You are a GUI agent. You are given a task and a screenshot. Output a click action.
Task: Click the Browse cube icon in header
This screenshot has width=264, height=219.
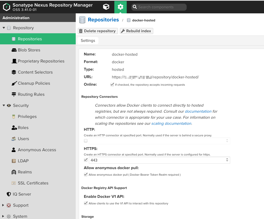(106, 7)
